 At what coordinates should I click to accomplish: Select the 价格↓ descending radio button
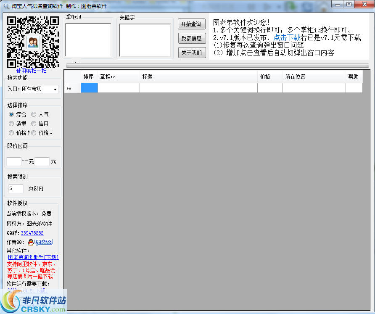[x=34, y=133]
